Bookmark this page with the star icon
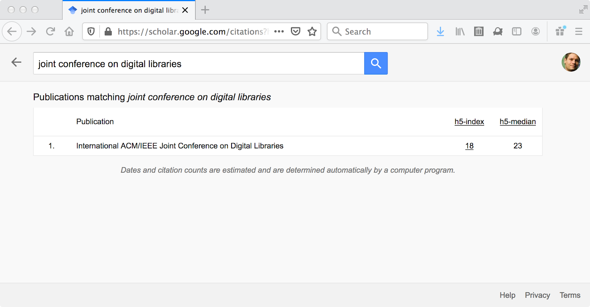Screen dimensions: 590x307 pos(312,31)
